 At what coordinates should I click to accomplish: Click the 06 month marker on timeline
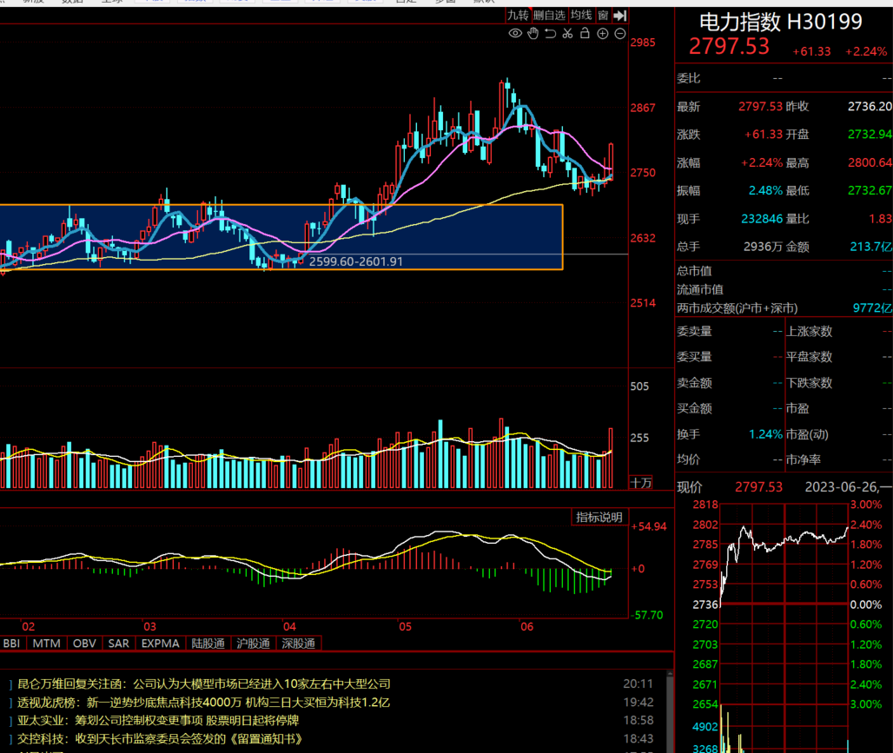click(526, 626)
